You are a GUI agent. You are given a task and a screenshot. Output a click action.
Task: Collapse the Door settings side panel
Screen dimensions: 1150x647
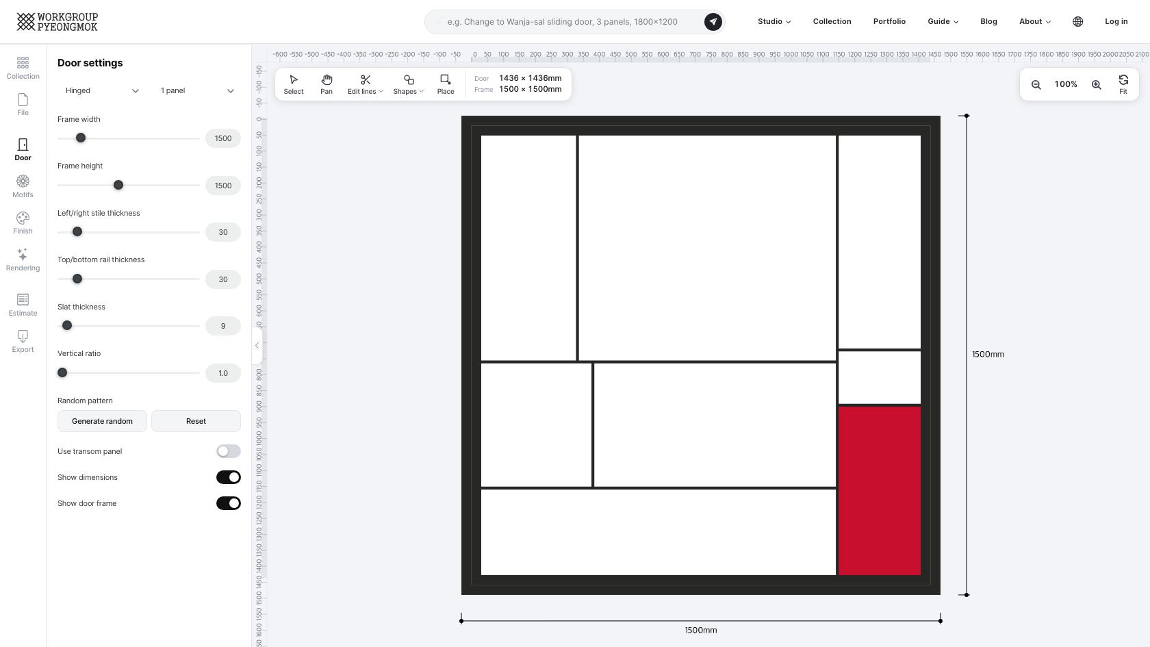click(257, 346)
